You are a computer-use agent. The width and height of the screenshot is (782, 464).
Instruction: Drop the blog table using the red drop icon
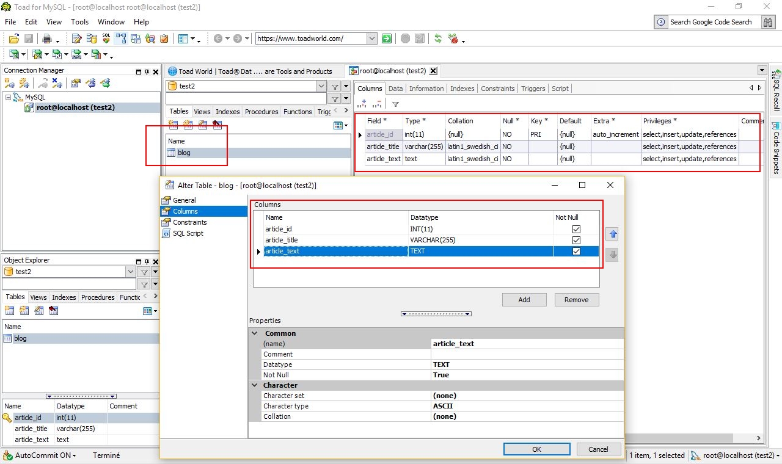coord(217,125)
